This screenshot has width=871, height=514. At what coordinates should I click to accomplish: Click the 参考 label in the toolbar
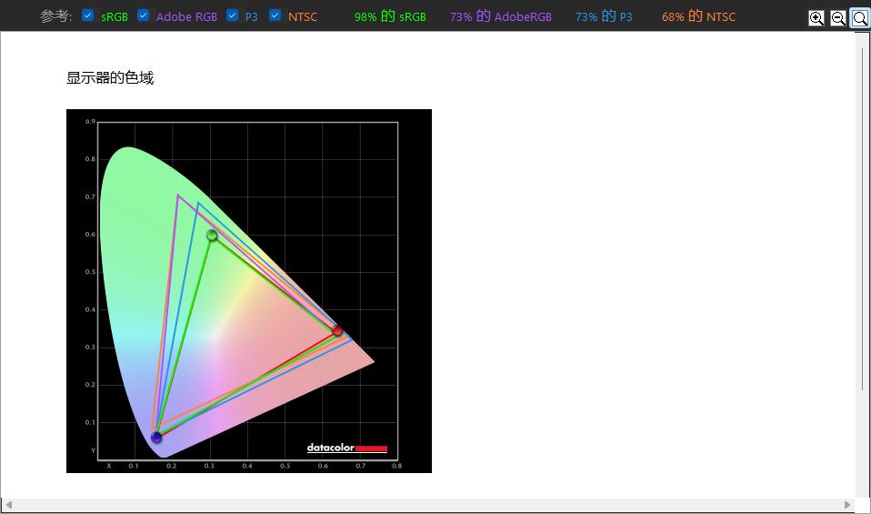pos(55,16)
